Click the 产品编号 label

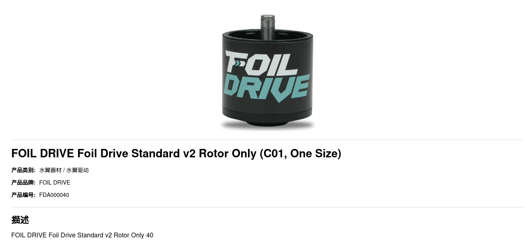pos(23,195)
